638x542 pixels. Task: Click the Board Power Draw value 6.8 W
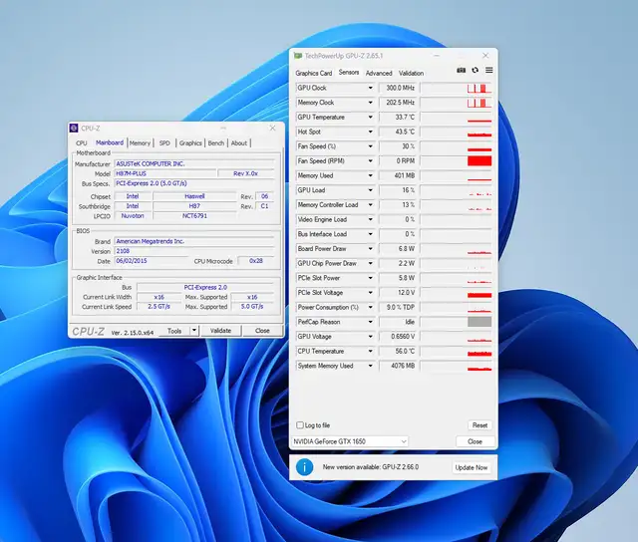397,249
